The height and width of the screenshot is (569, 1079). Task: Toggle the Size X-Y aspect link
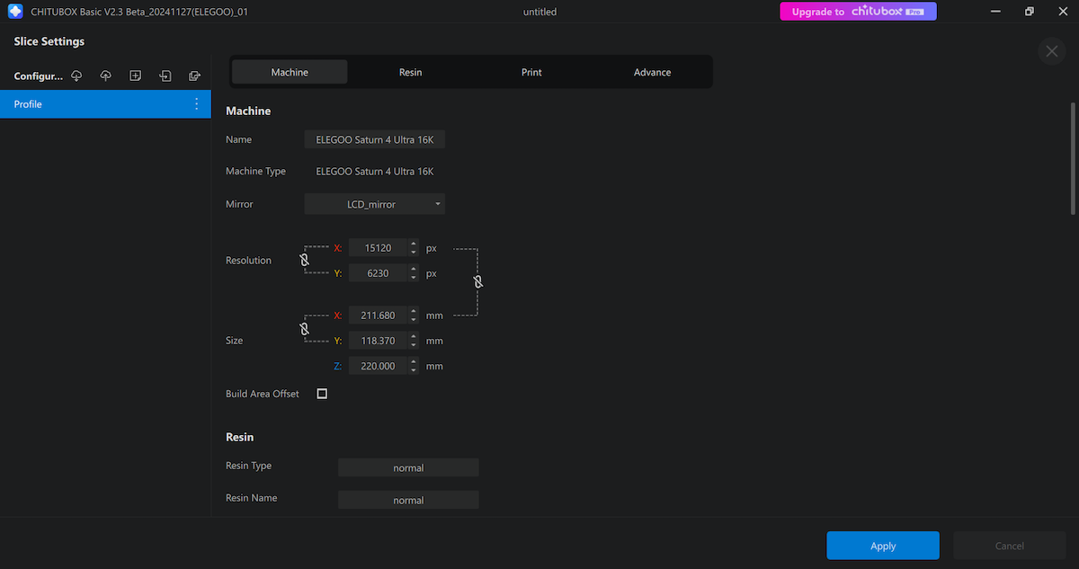pyautogui.click(x=304, y=329)
